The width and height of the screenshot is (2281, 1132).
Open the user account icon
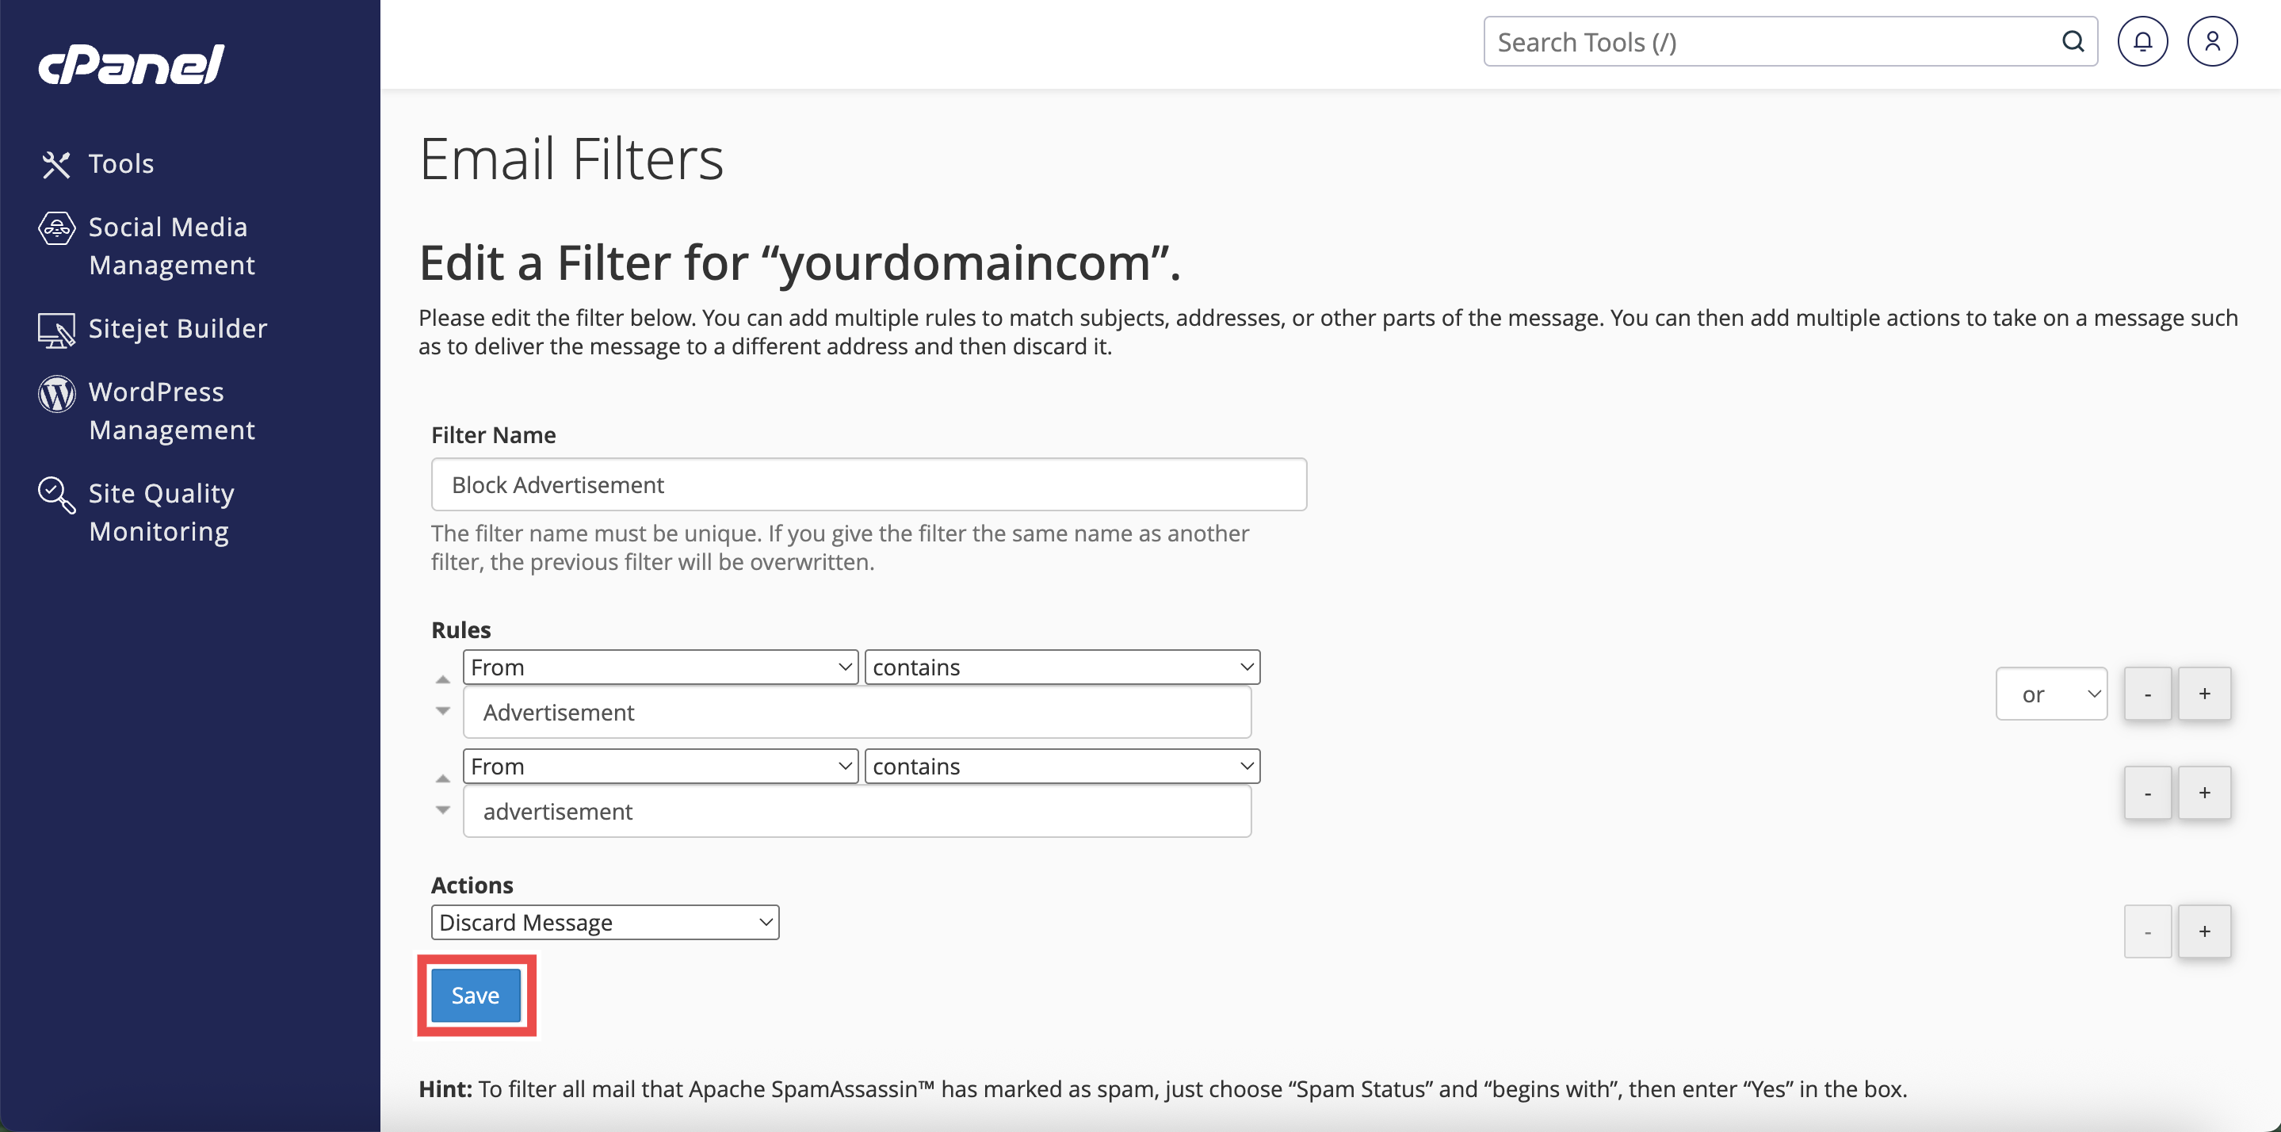(2211, 42)
